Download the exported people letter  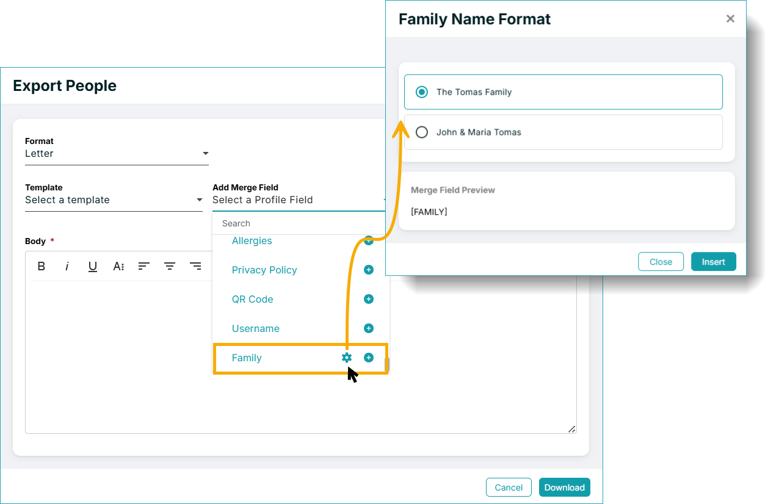pyautogui.click(x=565, y=488)
